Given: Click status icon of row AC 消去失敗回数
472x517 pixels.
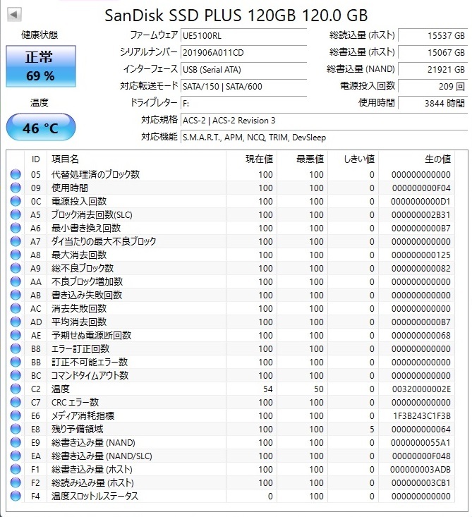Looking at the screenshot, I should pyautogui.click(x=16, y=308).
